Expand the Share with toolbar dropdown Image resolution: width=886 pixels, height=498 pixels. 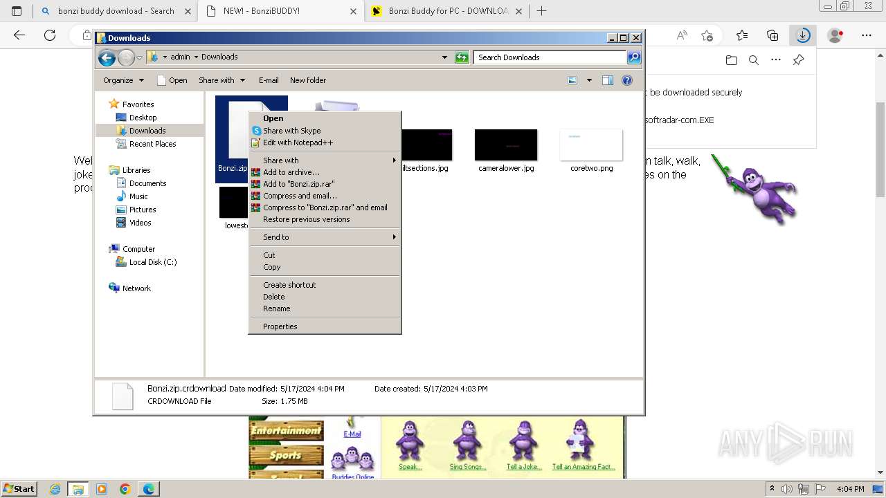pos(221,80)
